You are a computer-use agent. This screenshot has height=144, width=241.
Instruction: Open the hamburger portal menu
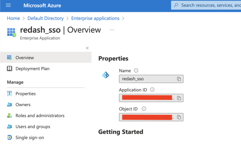coord(8,5)
